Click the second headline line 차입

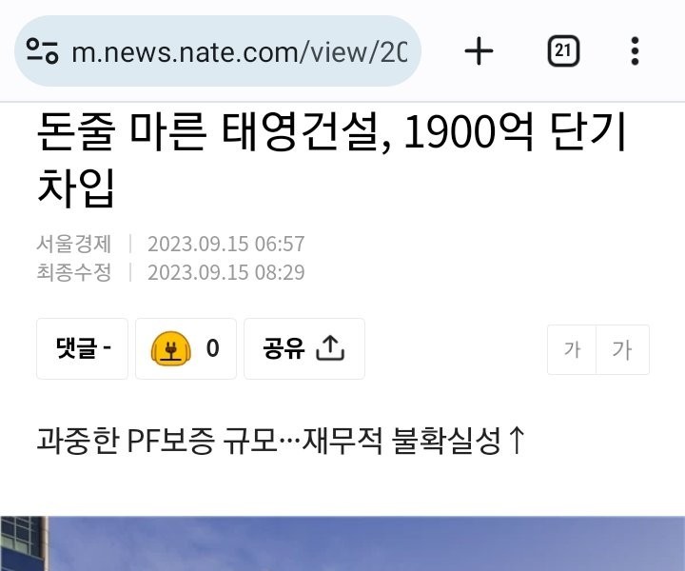click(x=75, y=187)
